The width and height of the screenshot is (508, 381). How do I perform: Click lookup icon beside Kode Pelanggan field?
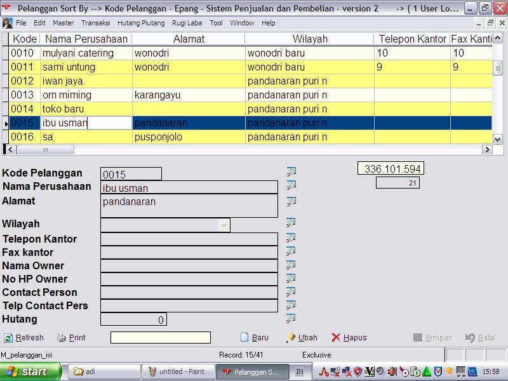coord(291,171)
